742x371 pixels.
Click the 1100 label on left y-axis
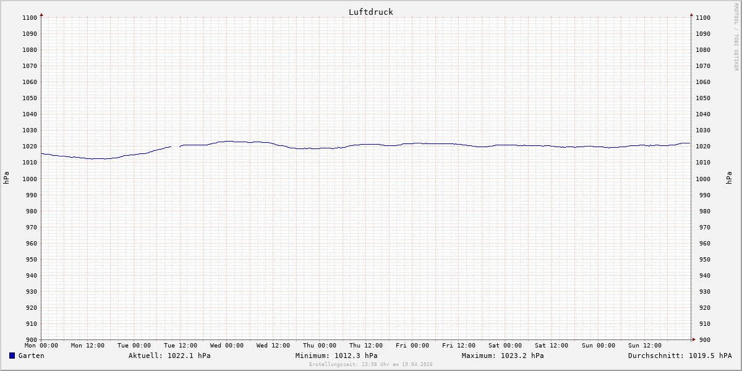pyautogui.click(x=30, y=17)
